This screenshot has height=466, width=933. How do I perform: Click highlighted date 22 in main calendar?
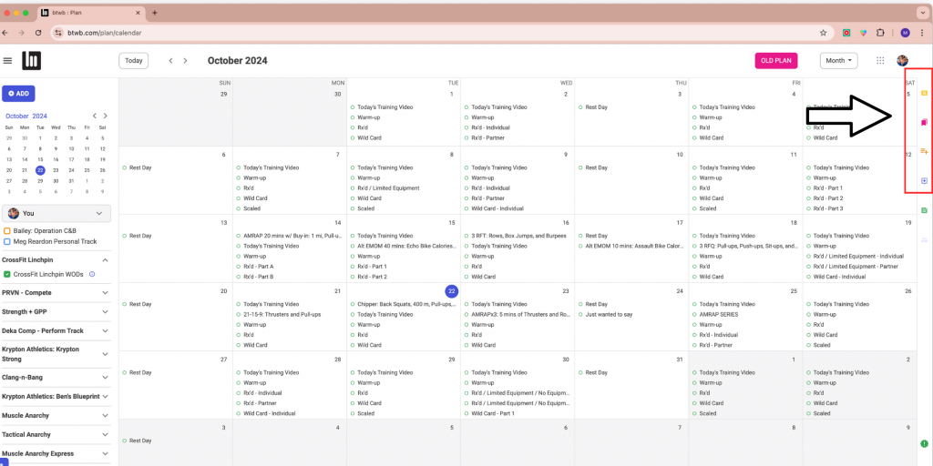click(x=452, y=291)
